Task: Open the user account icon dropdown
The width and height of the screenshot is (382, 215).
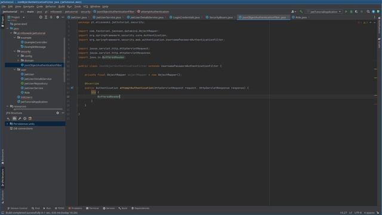Action: pos(294,11)
